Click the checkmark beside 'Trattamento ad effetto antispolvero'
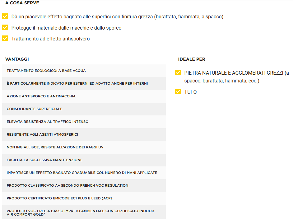 [x=5, y=39]
